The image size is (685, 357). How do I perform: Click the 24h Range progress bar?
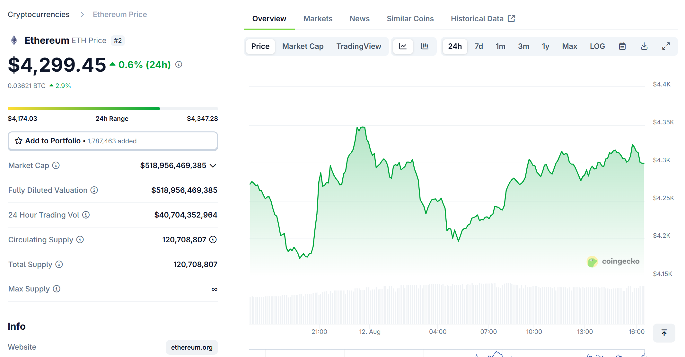pyautogui.click(x=113, y=109)
